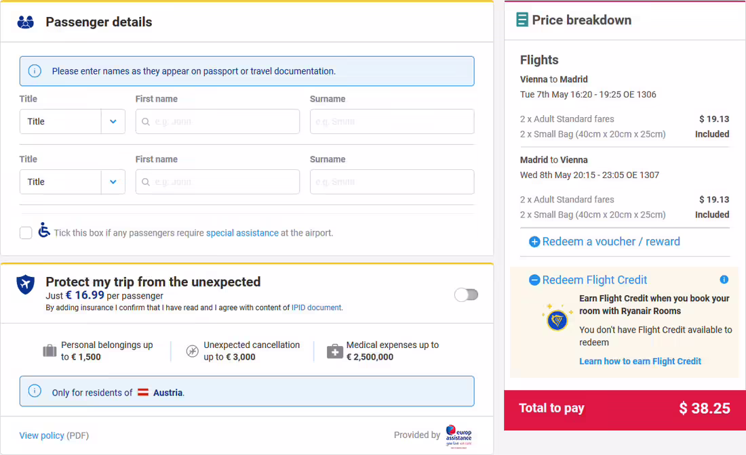The height and width of the screenshot is (455, 746).
Task: Open the IPID document link
Action: 317,307
